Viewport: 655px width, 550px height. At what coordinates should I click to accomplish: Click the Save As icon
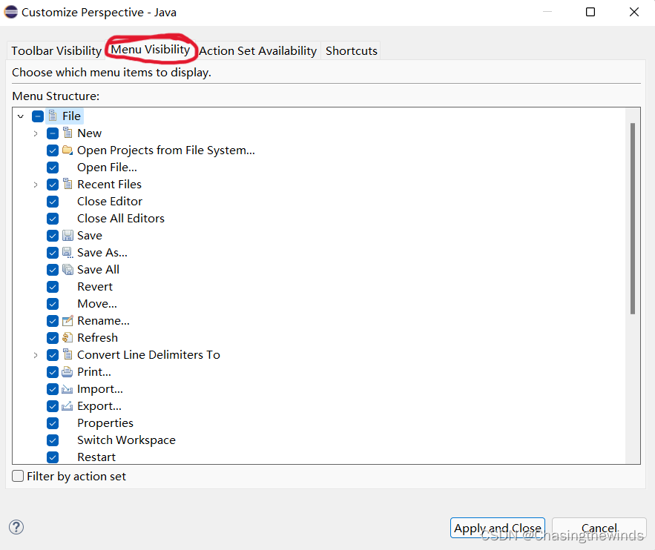tap(68, 253)
